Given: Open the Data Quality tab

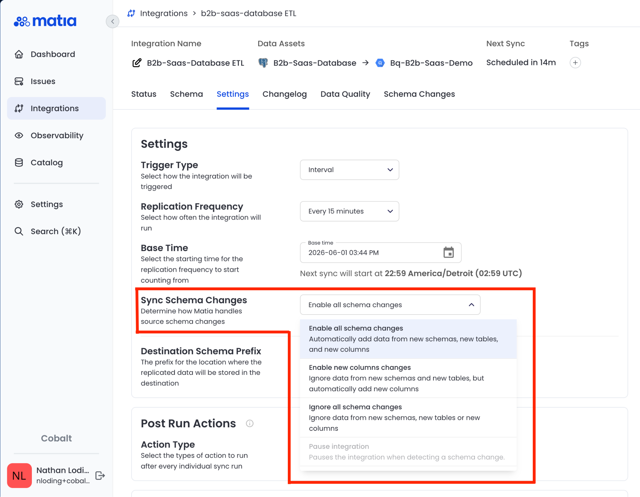Looking at the screenshot, I should (345, 94).
